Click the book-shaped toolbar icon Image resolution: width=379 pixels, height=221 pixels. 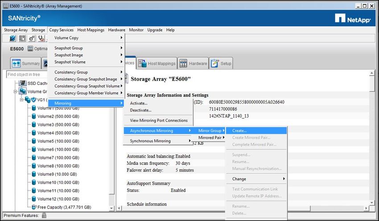22,38
